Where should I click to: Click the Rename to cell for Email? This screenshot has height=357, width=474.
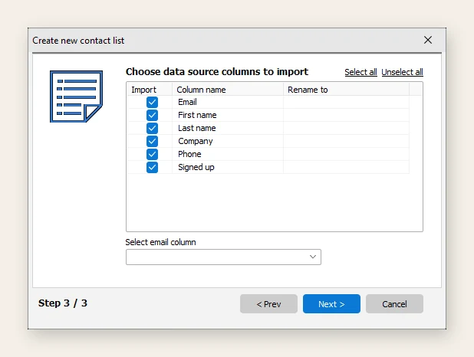click(x=346, y=102)
